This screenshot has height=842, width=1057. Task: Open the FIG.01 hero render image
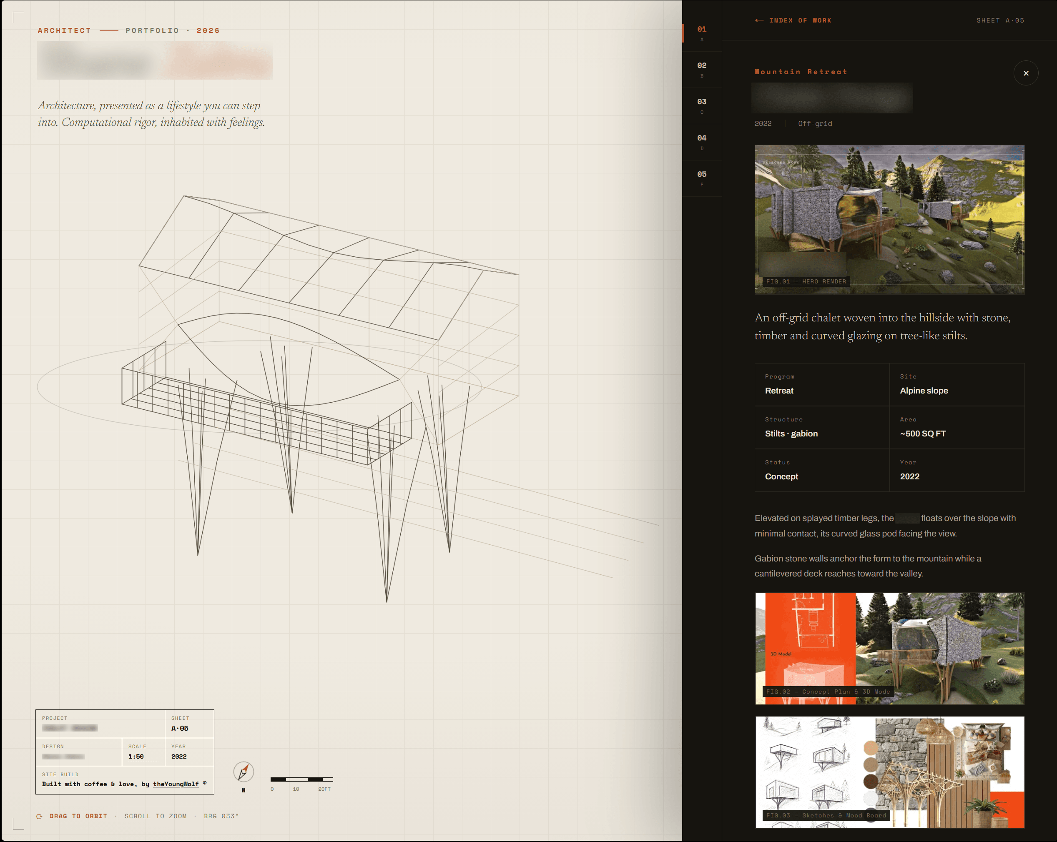889,219
